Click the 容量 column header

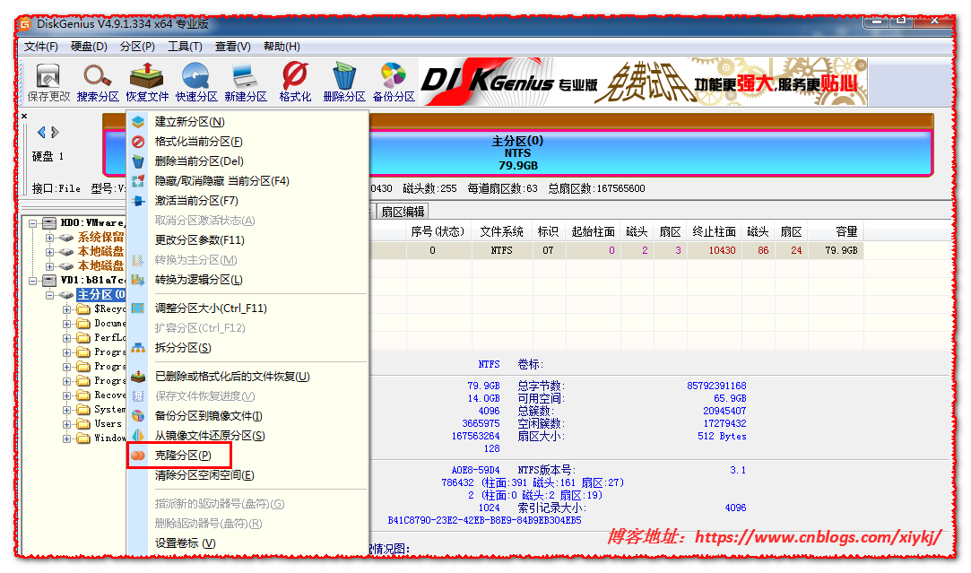tap(836, 231)
